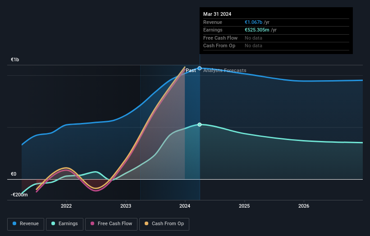
Task: Click the 2024 x-axis label
Action: point(185,206)
